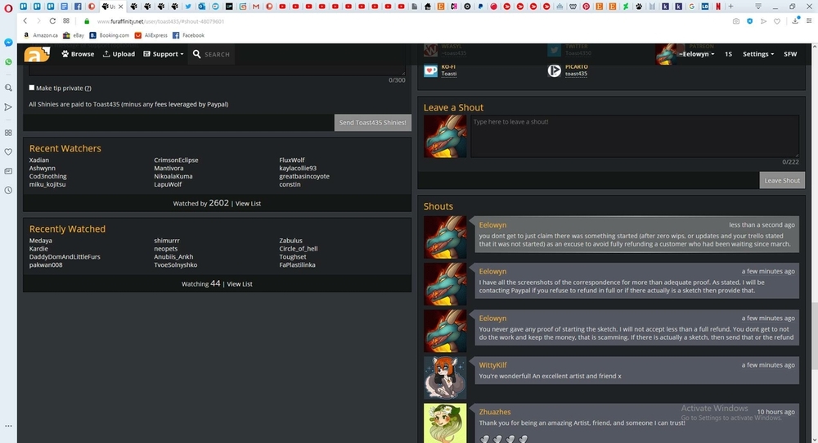Viewport: 818px width, 443px height.
Task: Open Speed Dial grid in sidebar
Action: [x=8, y=133]
